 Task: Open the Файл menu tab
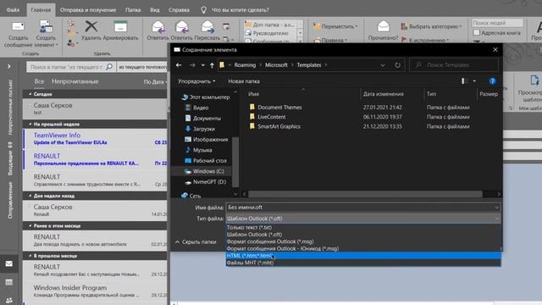pyautogui.click(x=13, y=10)
